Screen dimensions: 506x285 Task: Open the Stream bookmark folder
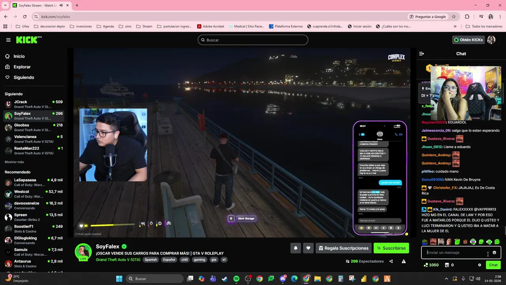(x=144, y=27)
